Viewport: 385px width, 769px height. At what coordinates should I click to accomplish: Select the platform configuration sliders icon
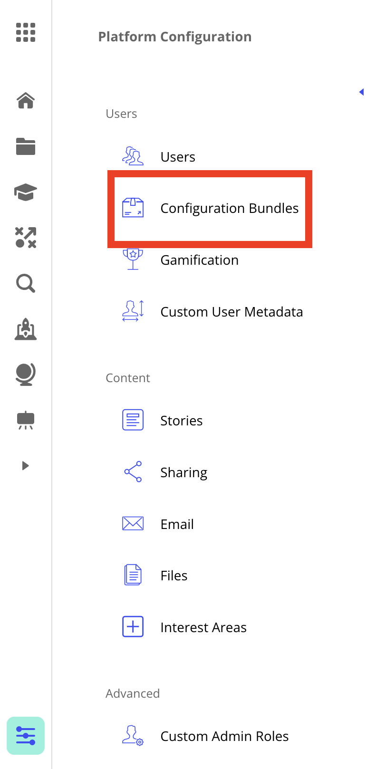coord(26,735)
